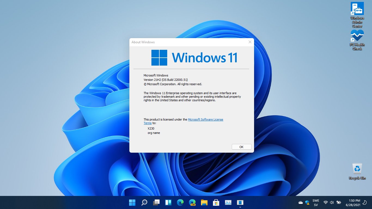
Task: Open the Start menu
Action: tap(132, 202)
